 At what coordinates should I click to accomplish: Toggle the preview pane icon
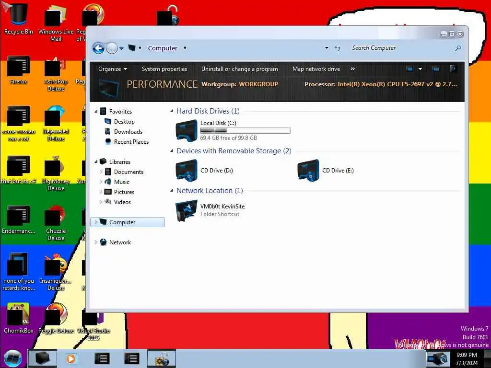(x=435, y=69)
